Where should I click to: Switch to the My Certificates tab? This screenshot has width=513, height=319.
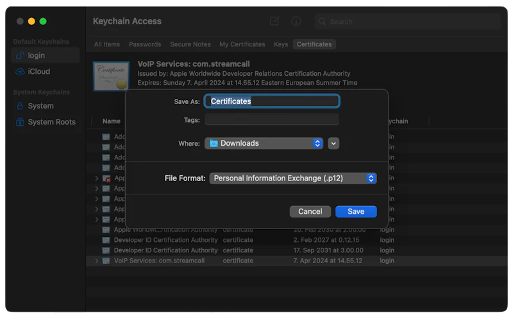(242, 44)
